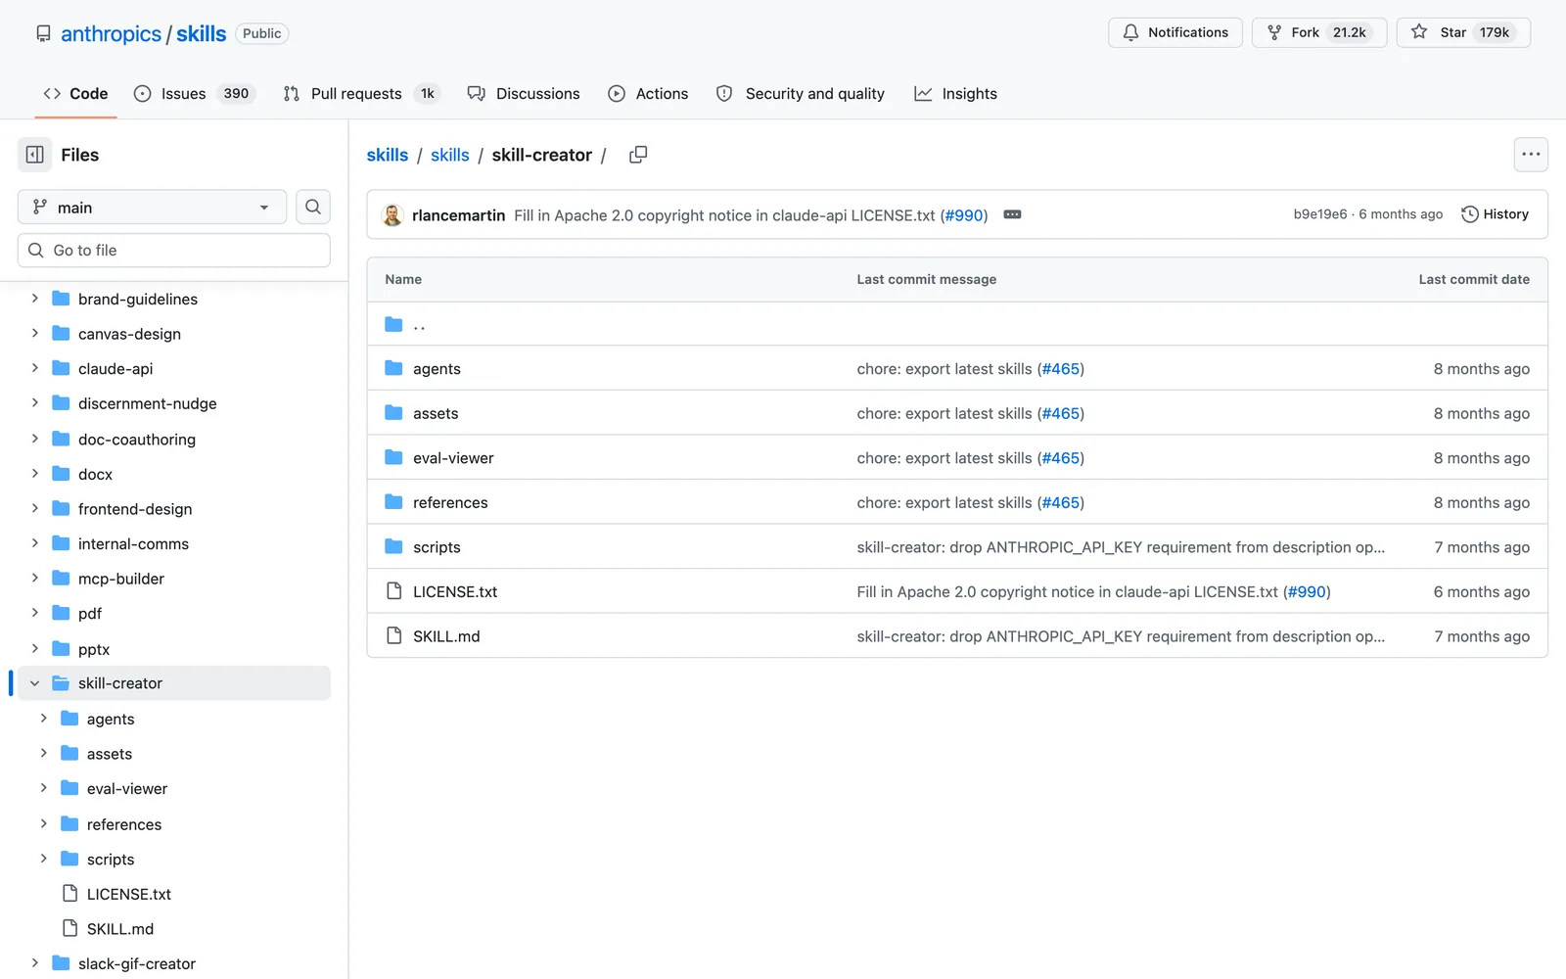Open the Actions tab
This screenshot has width=1566, height=979.
click(648, 94)
